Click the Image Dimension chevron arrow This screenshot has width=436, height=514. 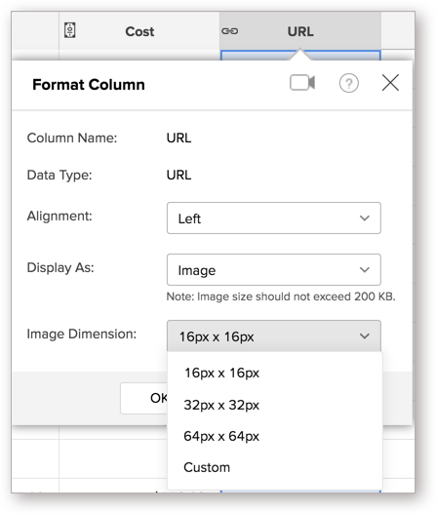[x=365, y=336]
